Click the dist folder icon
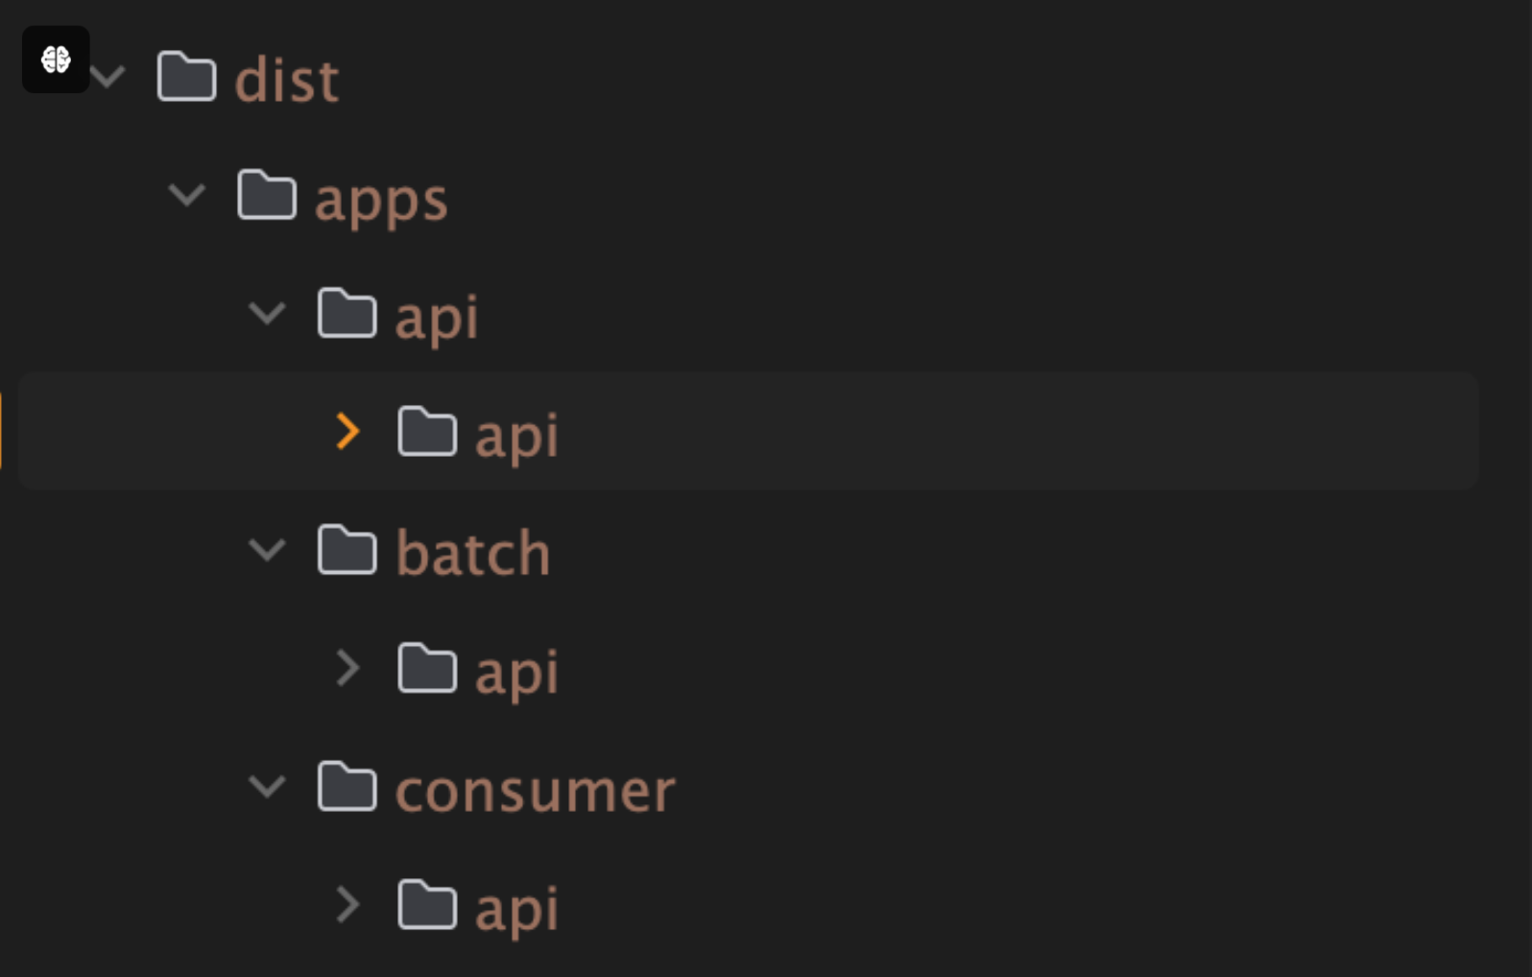The height and width of the screenshot is (977, 1532). point(186,77)
